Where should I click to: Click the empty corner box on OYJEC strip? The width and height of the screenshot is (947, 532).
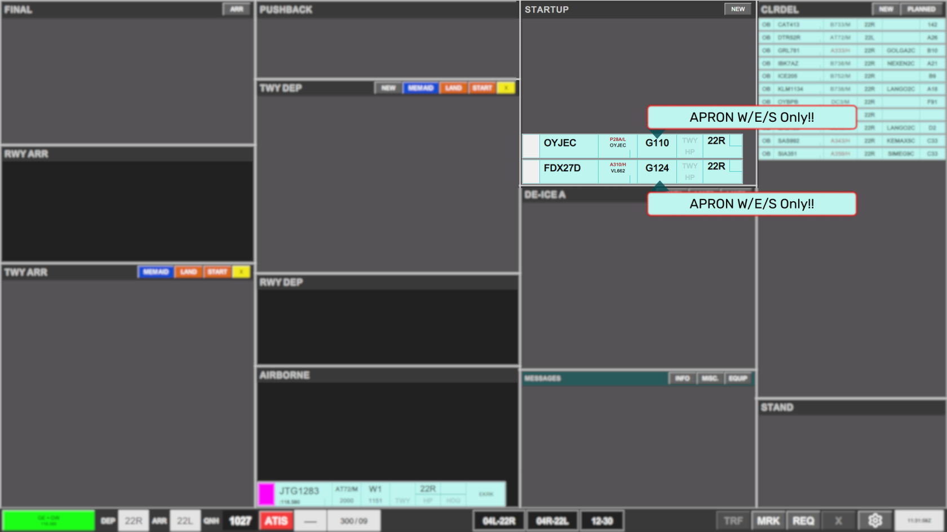pyautogui.click(x=736, y=140)
